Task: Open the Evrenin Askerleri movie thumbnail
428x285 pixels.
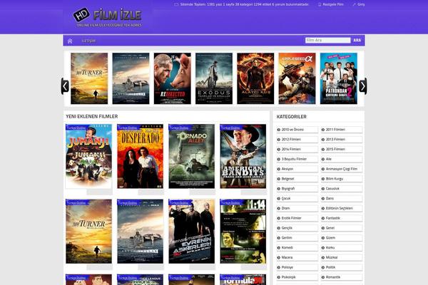Action: 192,232
